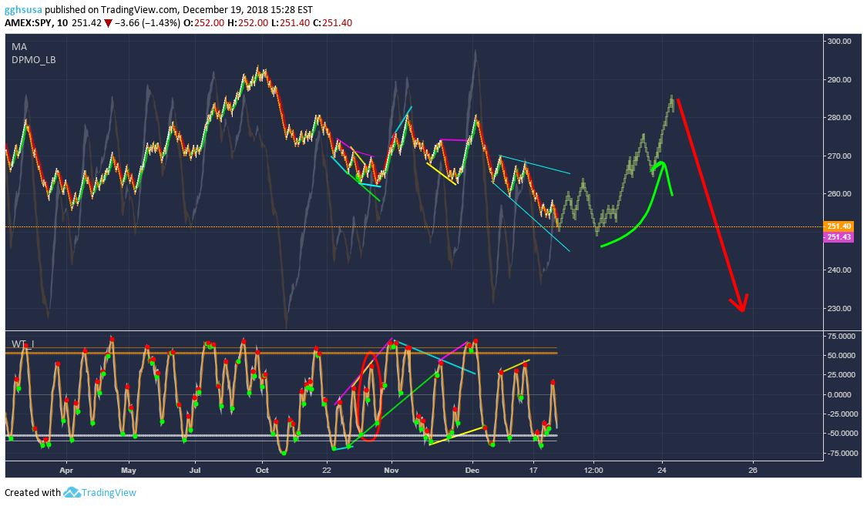
Task: Select the orange 251.40 price tag
Action: [838, 226]
